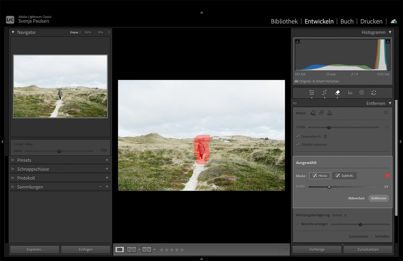Toggle the Generative KI checkbox

tap(297, 136)
